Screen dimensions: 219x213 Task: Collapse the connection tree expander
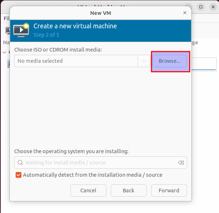click(x=4, y=52)
